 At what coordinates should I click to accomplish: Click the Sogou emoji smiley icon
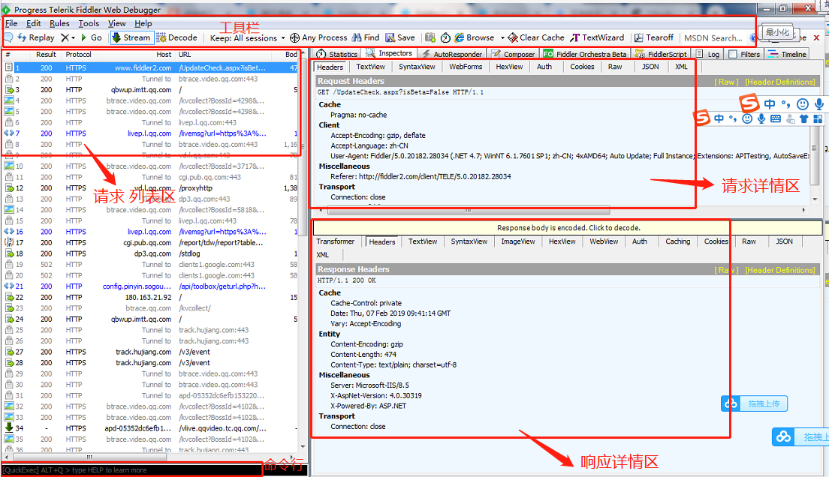click(x=803, y=104)
